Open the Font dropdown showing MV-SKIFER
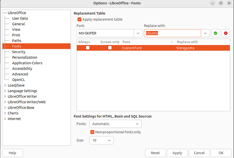 click(x=138, y=33)
